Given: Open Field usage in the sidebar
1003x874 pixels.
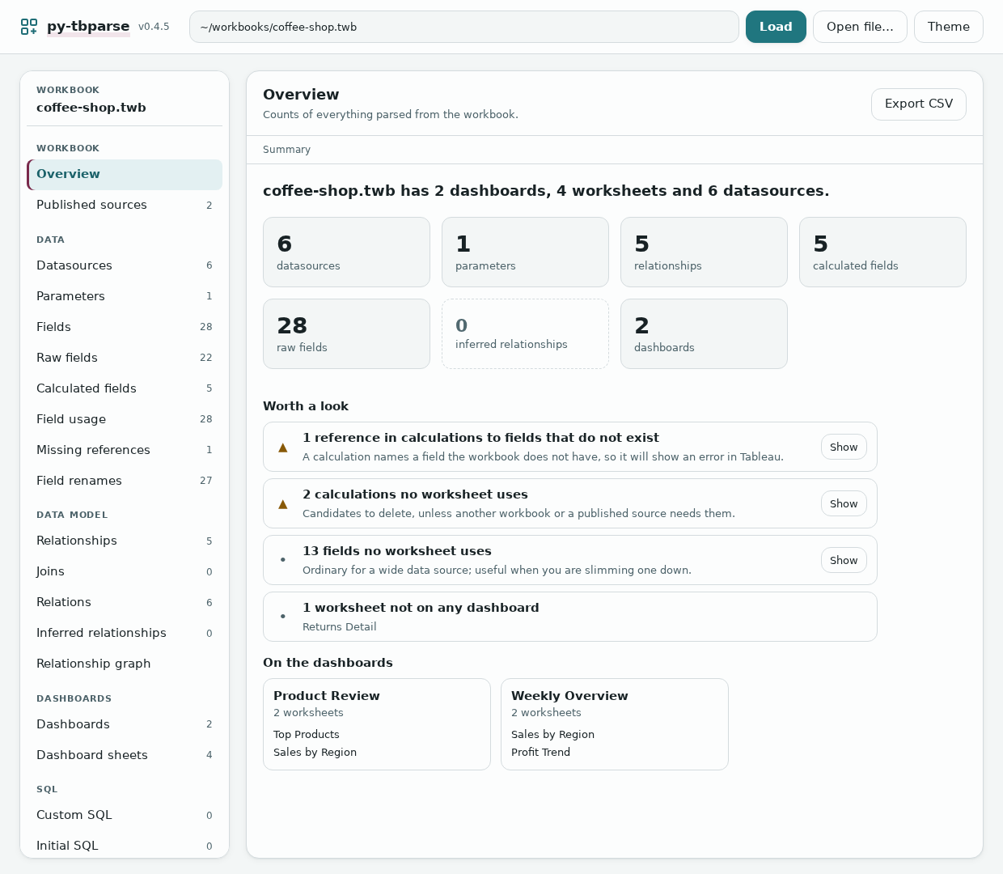Looking at the screenshot, I should tap(125, 419).
